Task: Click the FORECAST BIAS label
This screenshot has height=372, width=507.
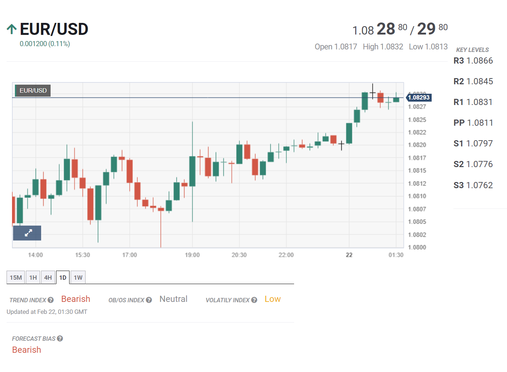Action: [33, 339]
